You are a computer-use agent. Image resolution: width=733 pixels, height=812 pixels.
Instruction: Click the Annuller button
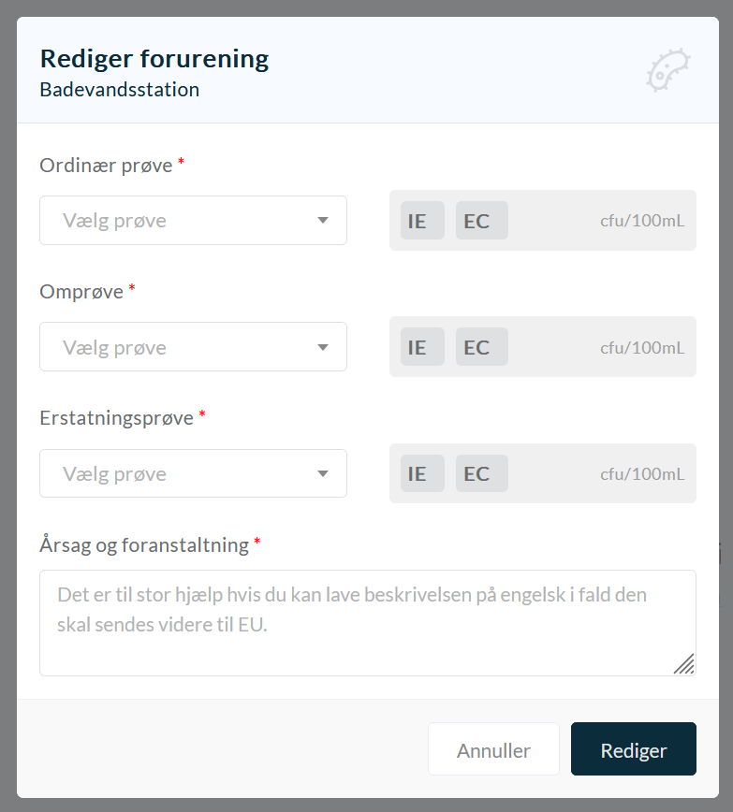493,748
